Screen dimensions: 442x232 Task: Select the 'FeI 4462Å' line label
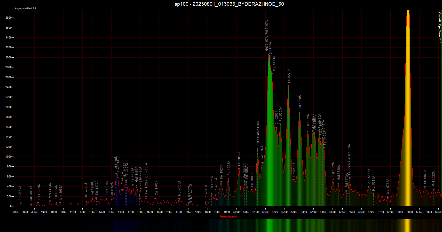(132, 175)
